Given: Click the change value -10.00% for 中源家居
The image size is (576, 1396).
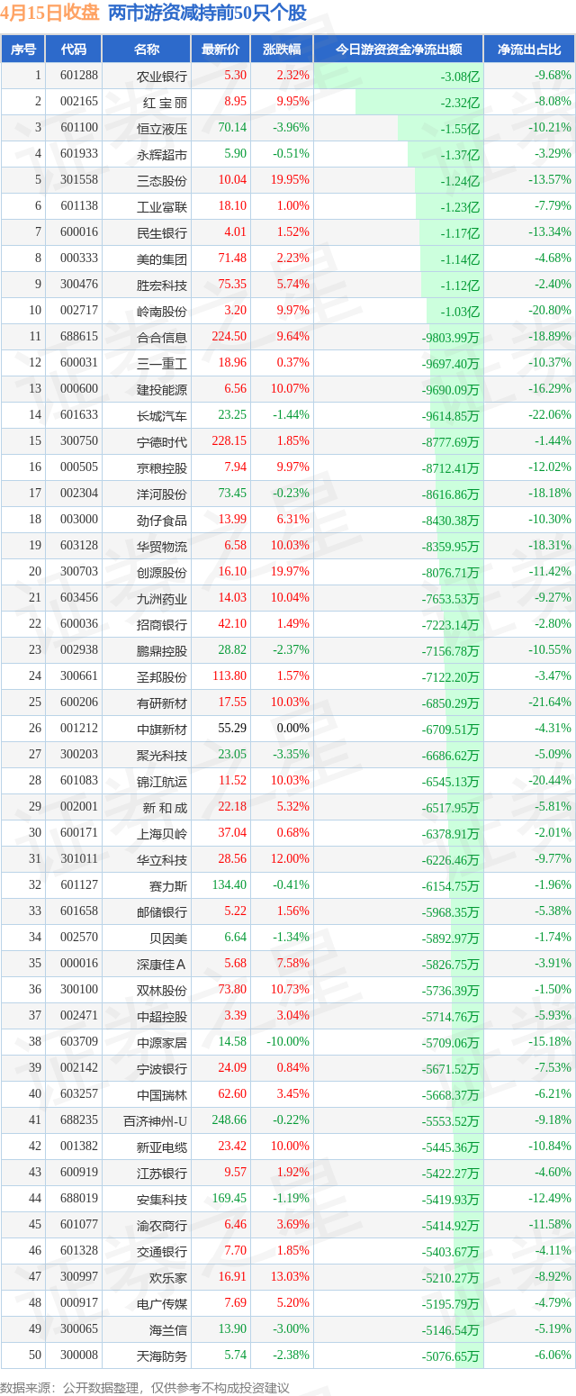Looking at the screenshot, I should [x=289, y=1042].
